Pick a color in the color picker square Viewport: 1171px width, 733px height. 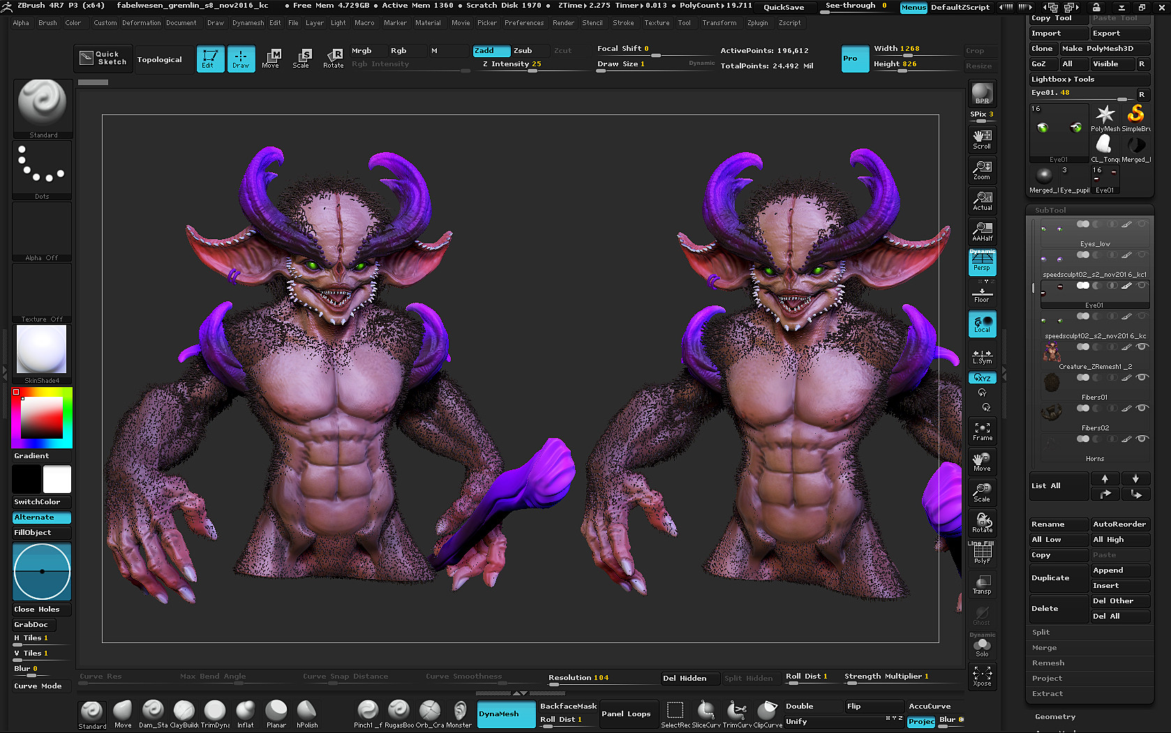(42, 418)
